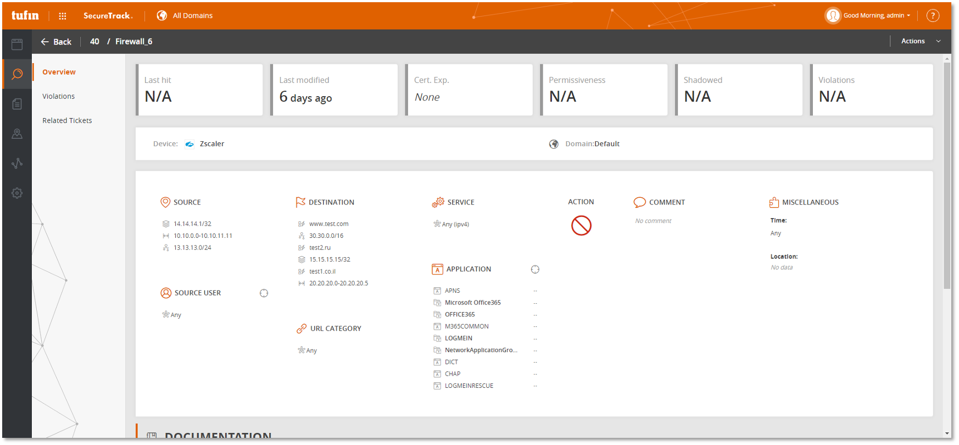
Task: Click the Source location pin icon
Action: [x=165, y=202]
